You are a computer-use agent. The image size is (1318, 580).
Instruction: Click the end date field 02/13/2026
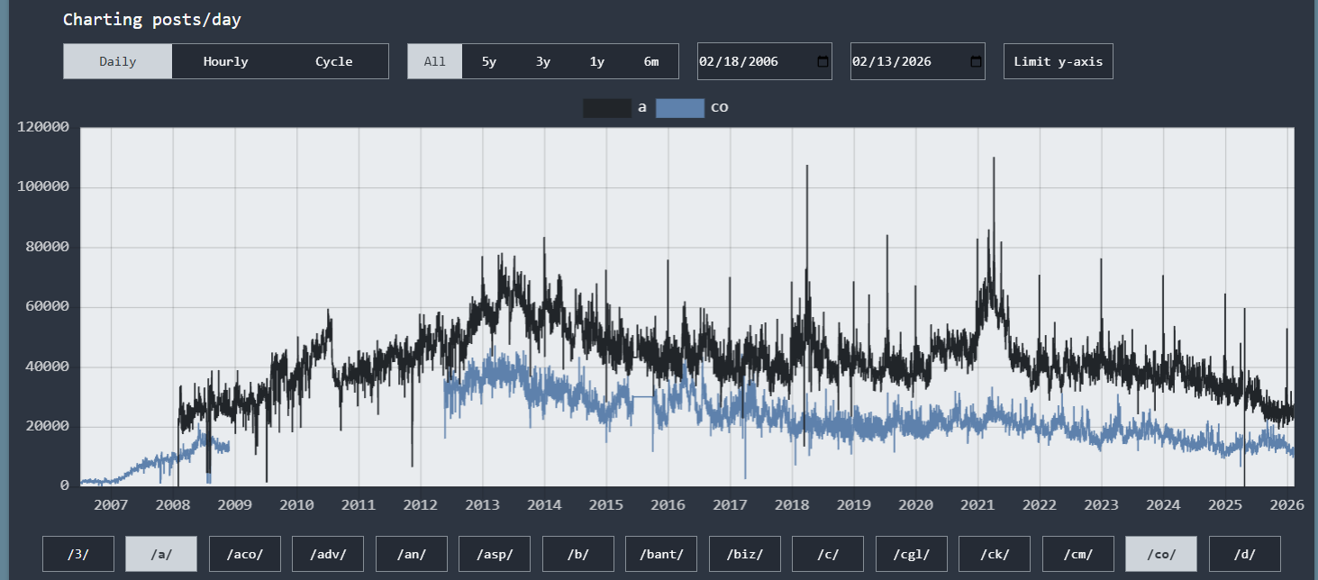[x=918, y=61]
